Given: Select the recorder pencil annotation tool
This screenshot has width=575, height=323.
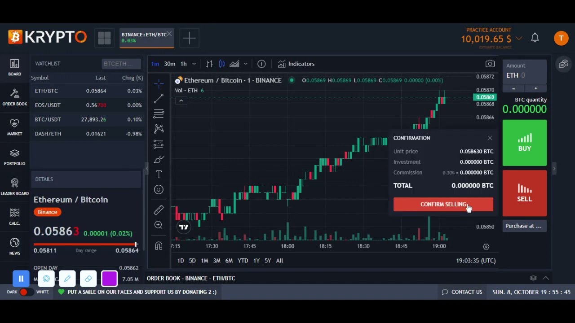Looking at the screenshot, I should [67, 279].
